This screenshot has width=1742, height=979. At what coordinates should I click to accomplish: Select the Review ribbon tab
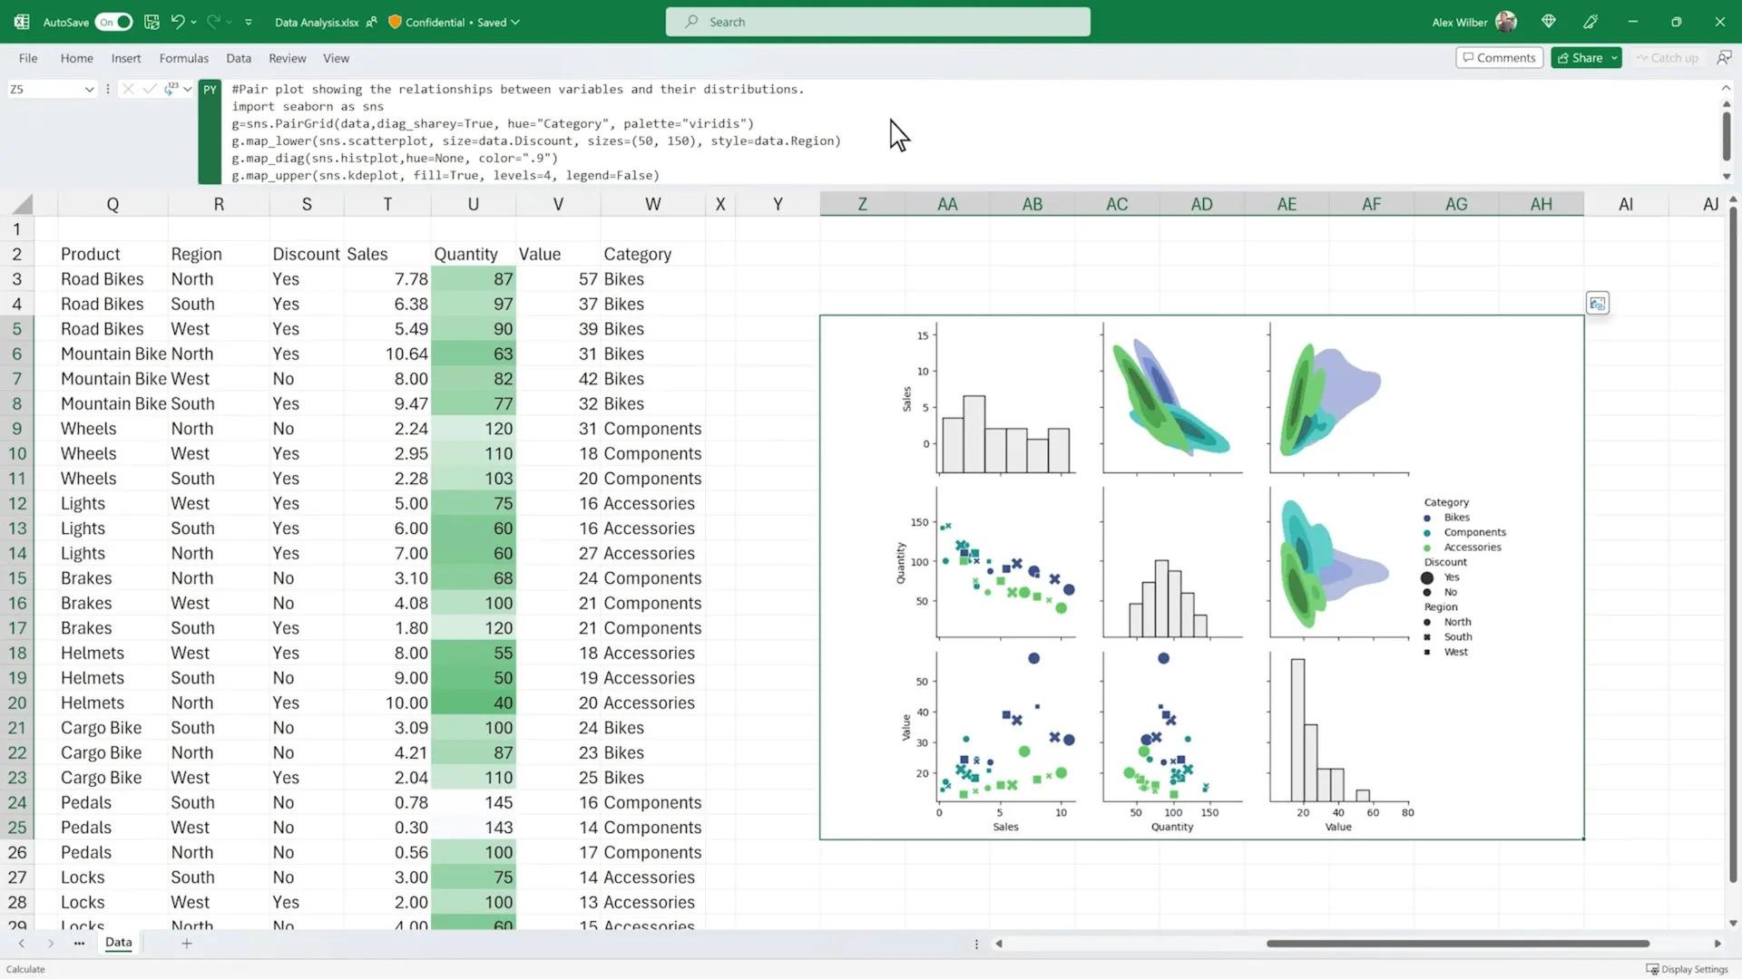pos(286,56)
